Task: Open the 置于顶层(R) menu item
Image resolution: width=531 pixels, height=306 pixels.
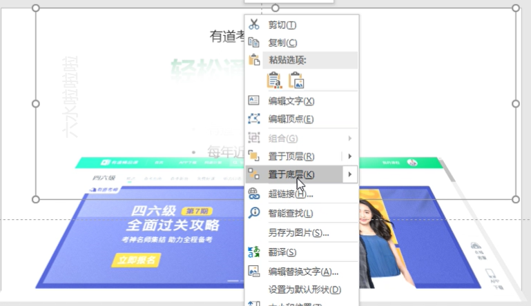Action: [293, 156]
